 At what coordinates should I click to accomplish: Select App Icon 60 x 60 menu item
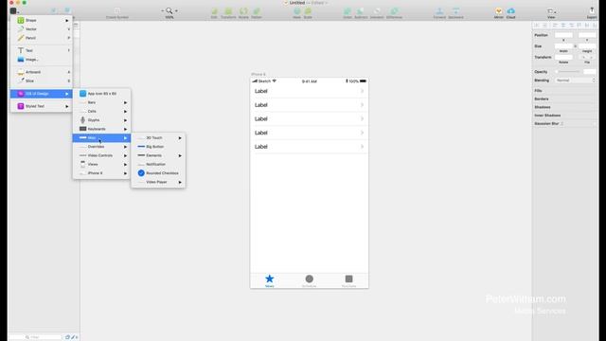(101, 94)
